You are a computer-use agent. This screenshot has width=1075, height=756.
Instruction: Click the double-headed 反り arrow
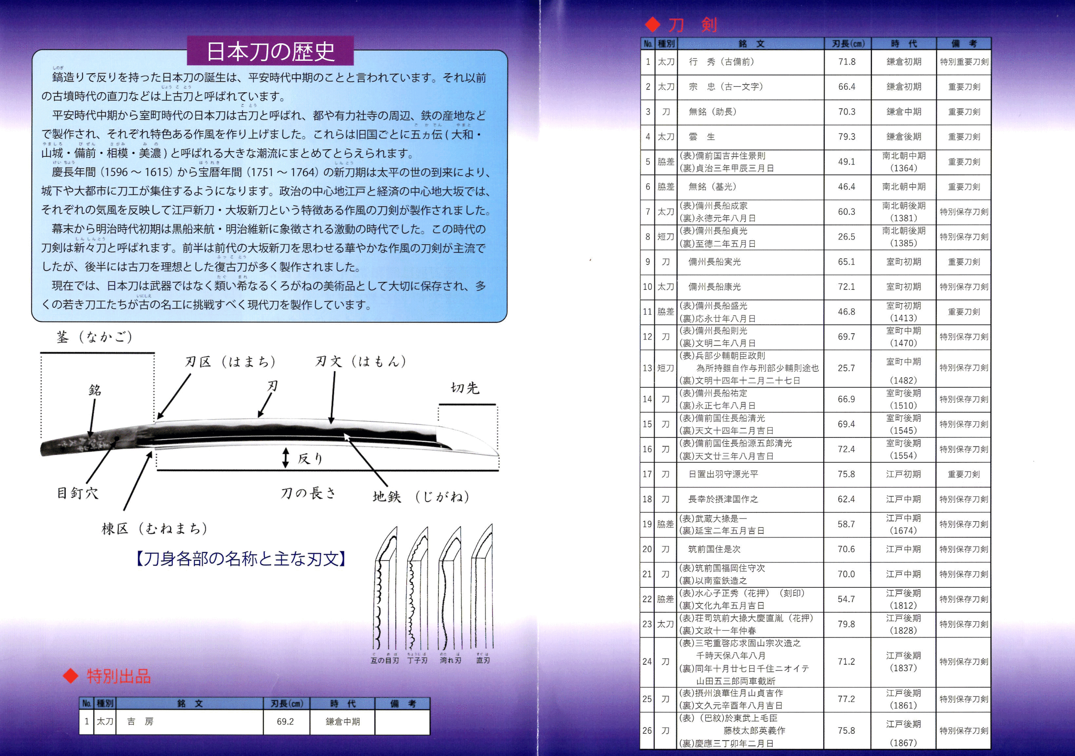tap(285, 458)
